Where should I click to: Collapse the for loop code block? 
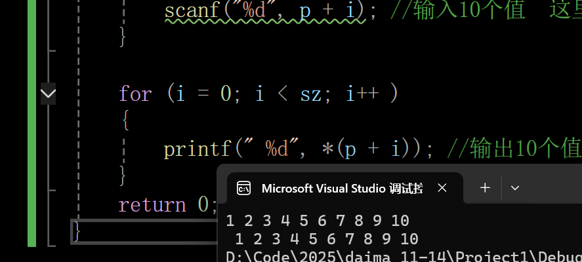pos(49,94)
